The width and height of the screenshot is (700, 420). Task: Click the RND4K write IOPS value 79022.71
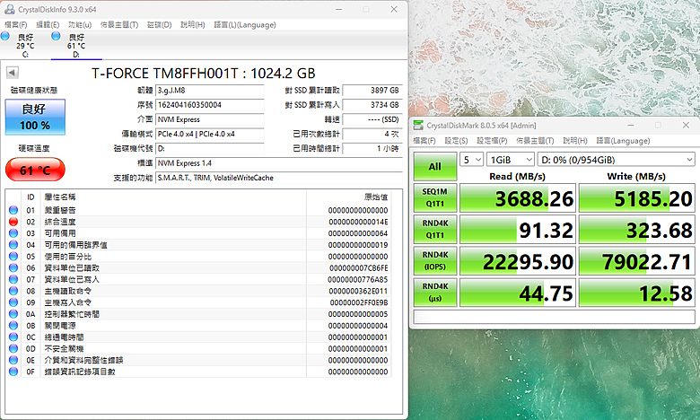point(637,260)
